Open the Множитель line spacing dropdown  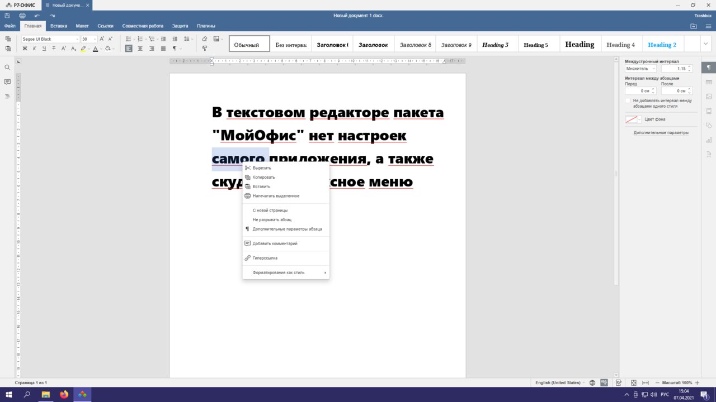click(640, 69)
